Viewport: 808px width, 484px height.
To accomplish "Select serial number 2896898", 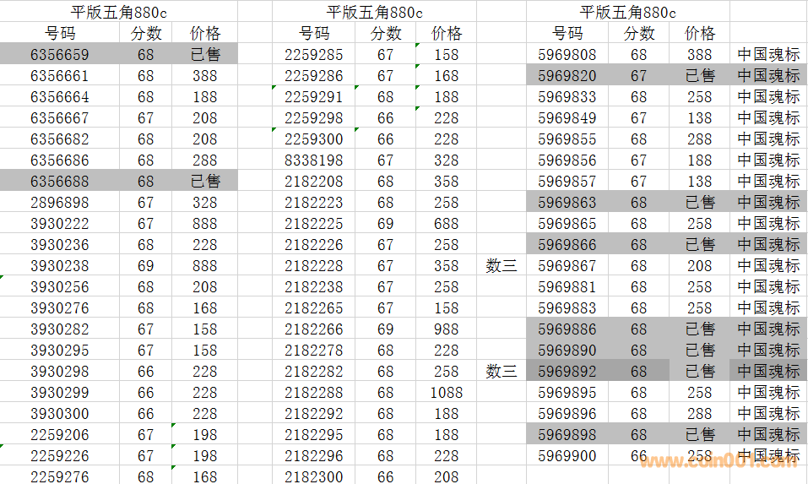I will coord(59,202).
